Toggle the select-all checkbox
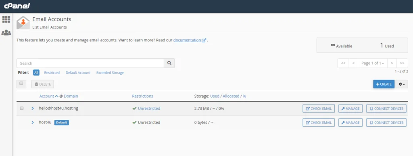The height and width of the screenshot is (156, 413). point(21,84)
